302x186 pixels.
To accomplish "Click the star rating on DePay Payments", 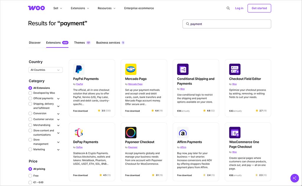I will click(101, 175).
